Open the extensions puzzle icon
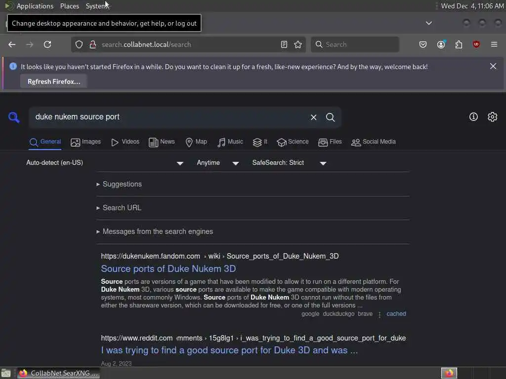 coord(459,44)
